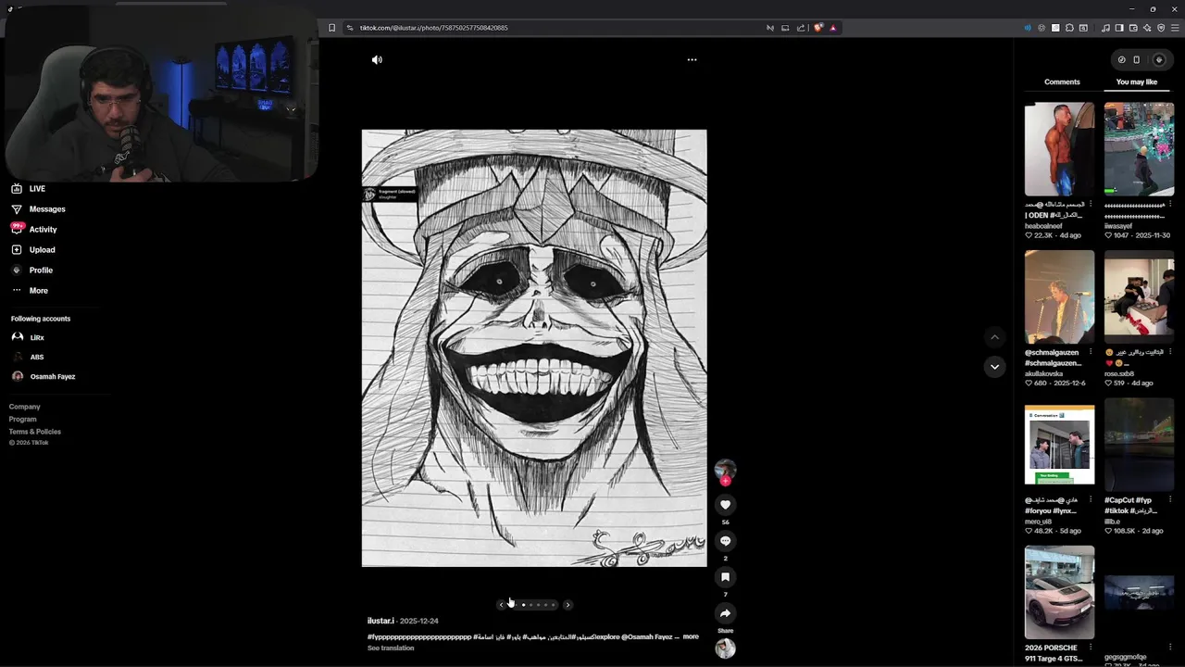
Task: Open the three-dot menu on the #CapCut video
Action: click(x=1170, y=500)
